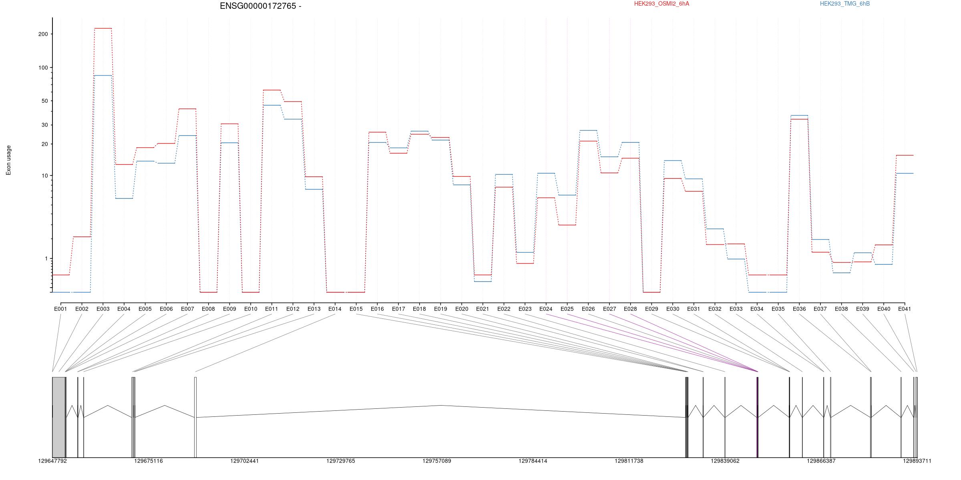Select exon label E037
This screenshot has width=961, height=480.
coord(820,309)
